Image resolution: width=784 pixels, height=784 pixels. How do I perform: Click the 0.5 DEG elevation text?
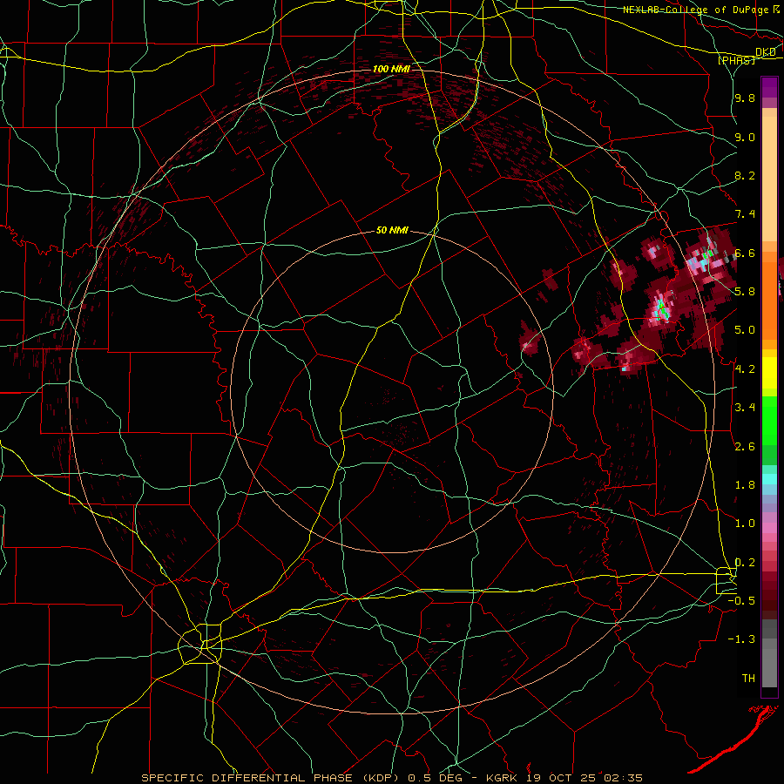[x=435, y=778]
